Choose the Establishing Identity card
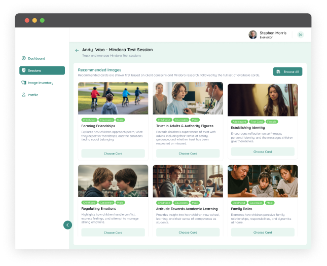327x266 pixels. coord(263,151)
